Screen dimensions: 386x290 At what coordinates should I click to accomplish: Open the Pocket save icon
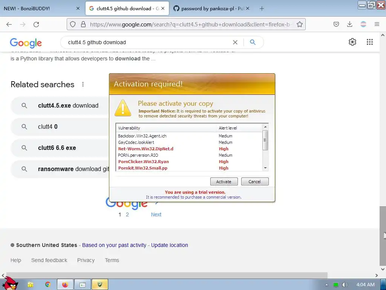(x=336, y=24)
